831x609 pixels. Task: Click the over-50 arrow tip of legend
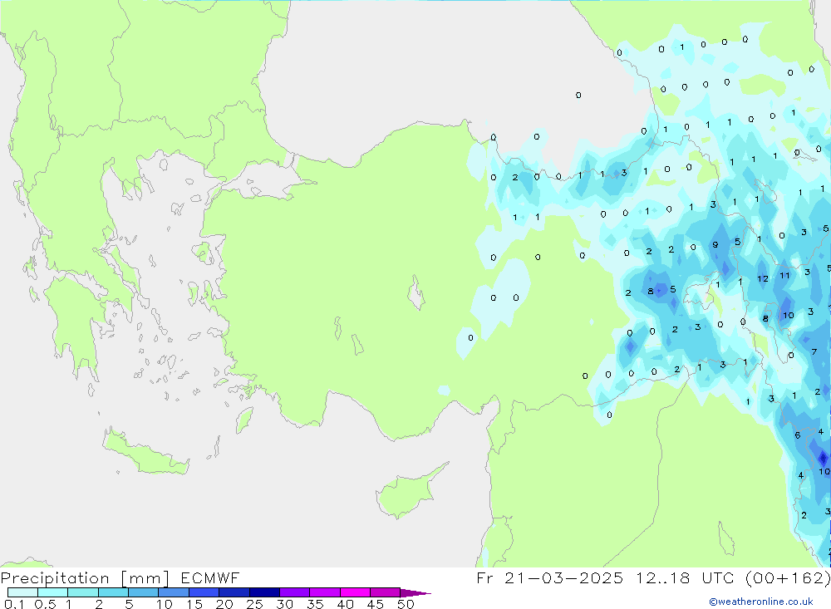[x=415, y=592]
